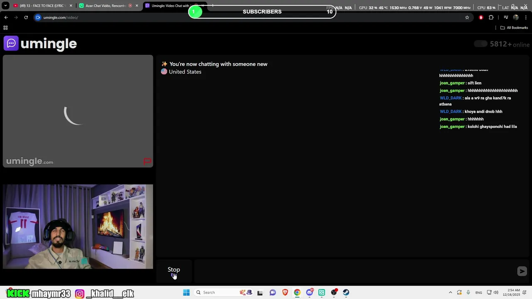Open the Chrome three-dot menu
Image resolution: width=532 pixels, height=299 pixels.
pyautogui.click(x=526, y=17)
